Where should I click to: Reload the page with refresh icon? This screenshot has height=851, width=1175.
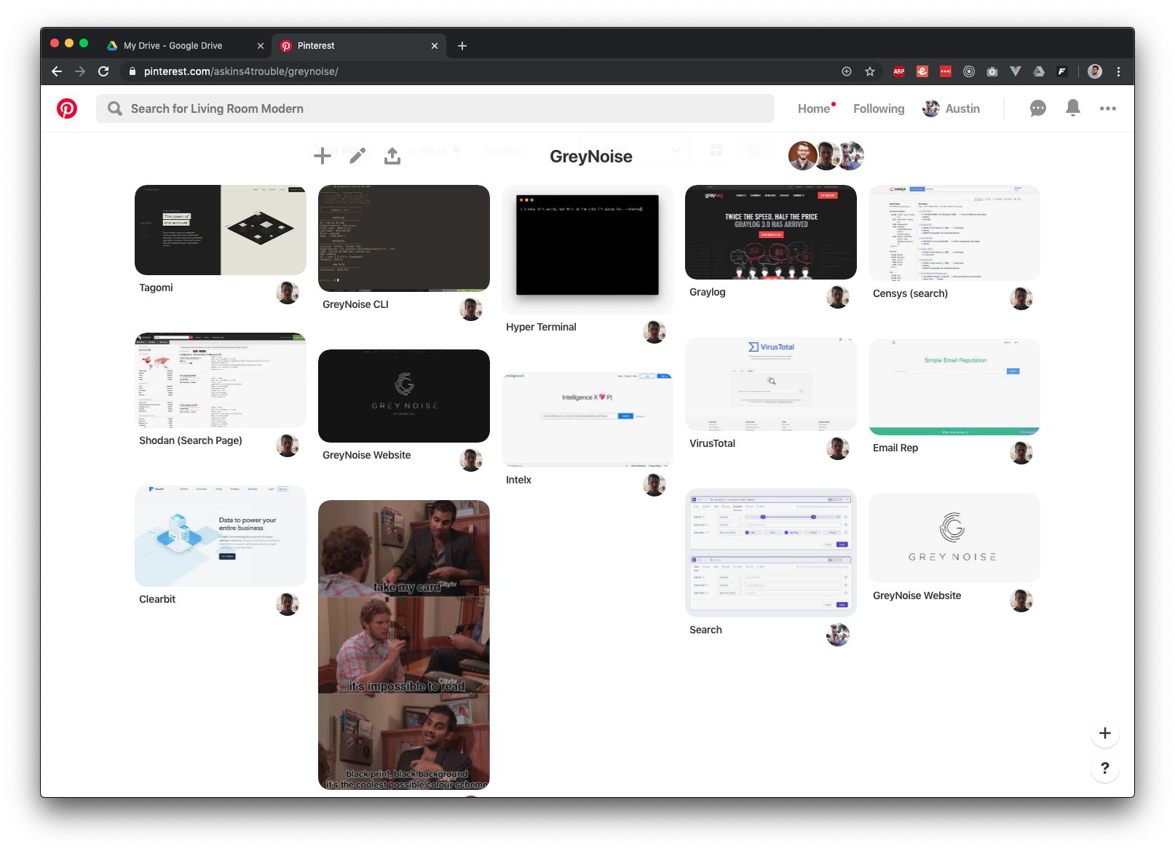point(103,71)
